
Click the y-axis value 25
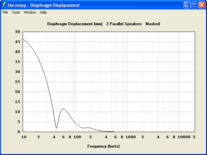tap(17, 82)
